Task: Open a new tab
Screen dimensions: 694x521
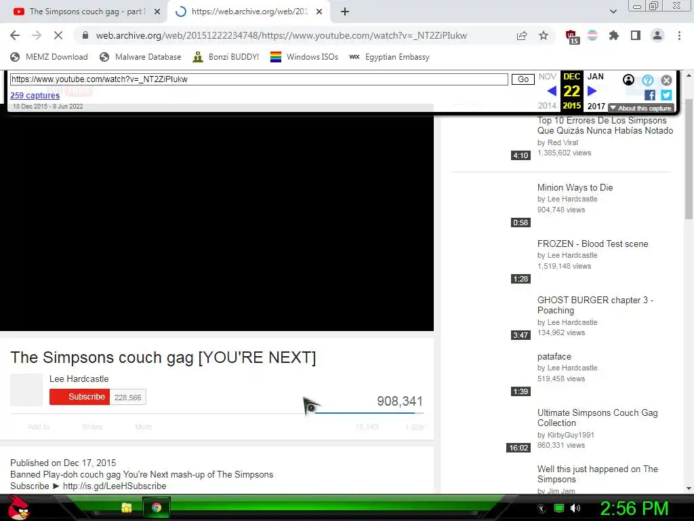Action: (x=345, y=12)
